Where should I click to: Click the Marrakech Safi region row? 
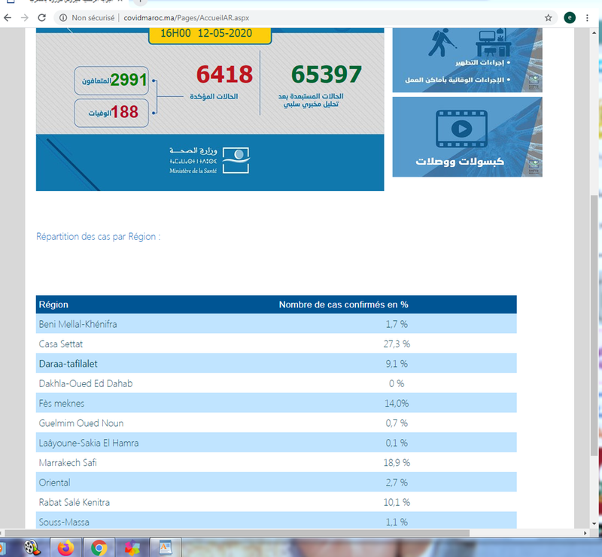pos(276,462)
